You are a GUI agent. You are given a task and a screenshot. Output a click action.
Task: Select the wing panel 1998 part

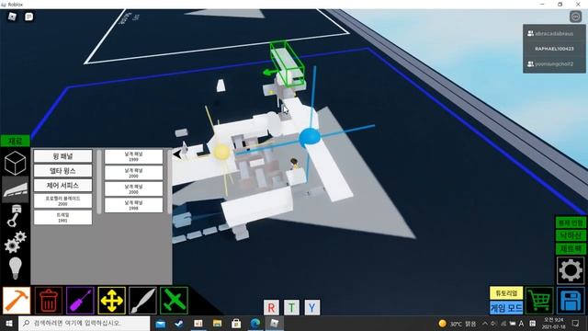(x=133, y=205)
